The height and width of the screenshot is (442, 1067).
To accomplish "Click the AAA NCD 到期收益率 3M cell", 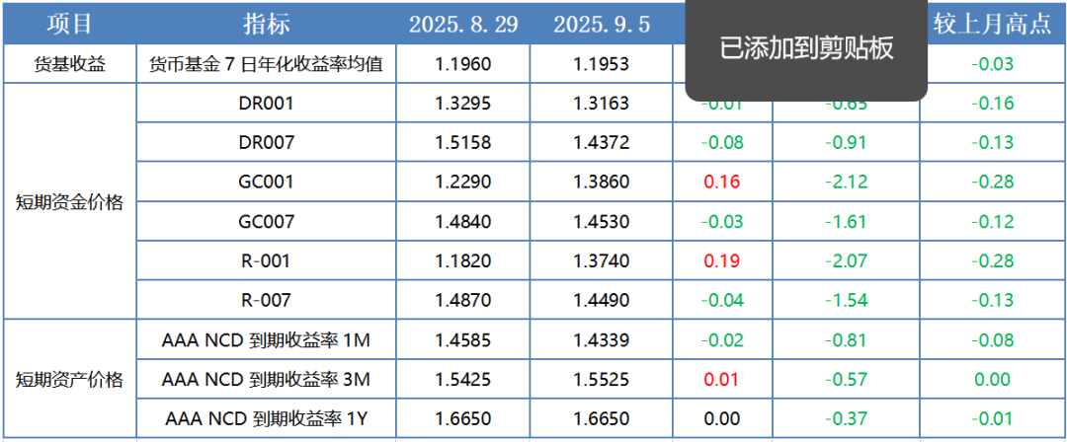I will 267,379.
